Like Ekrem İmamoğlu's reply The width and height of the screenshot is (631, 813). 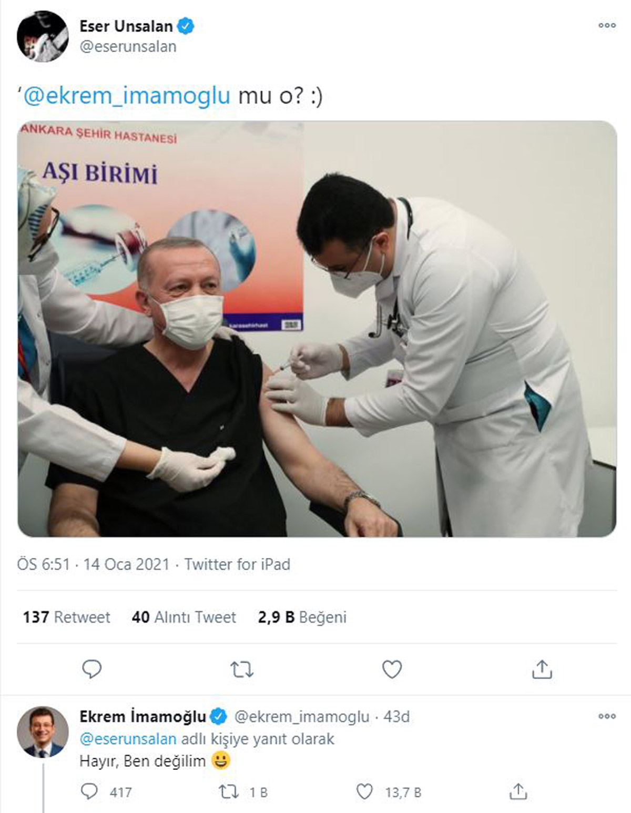(364, 791)
